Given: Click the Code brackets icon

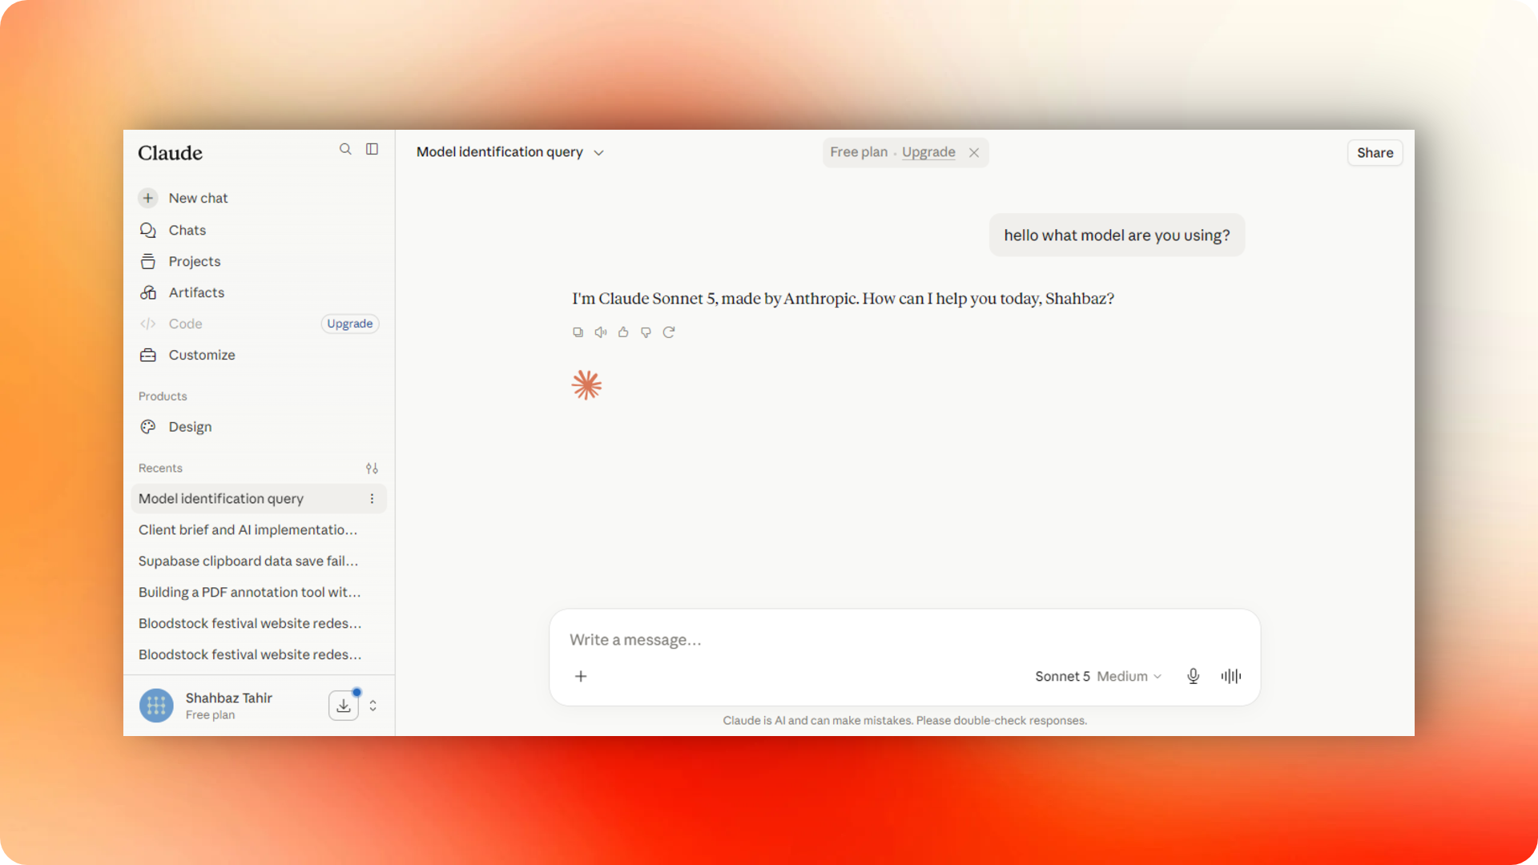Looking at the screenshot, I should point(148,324).
